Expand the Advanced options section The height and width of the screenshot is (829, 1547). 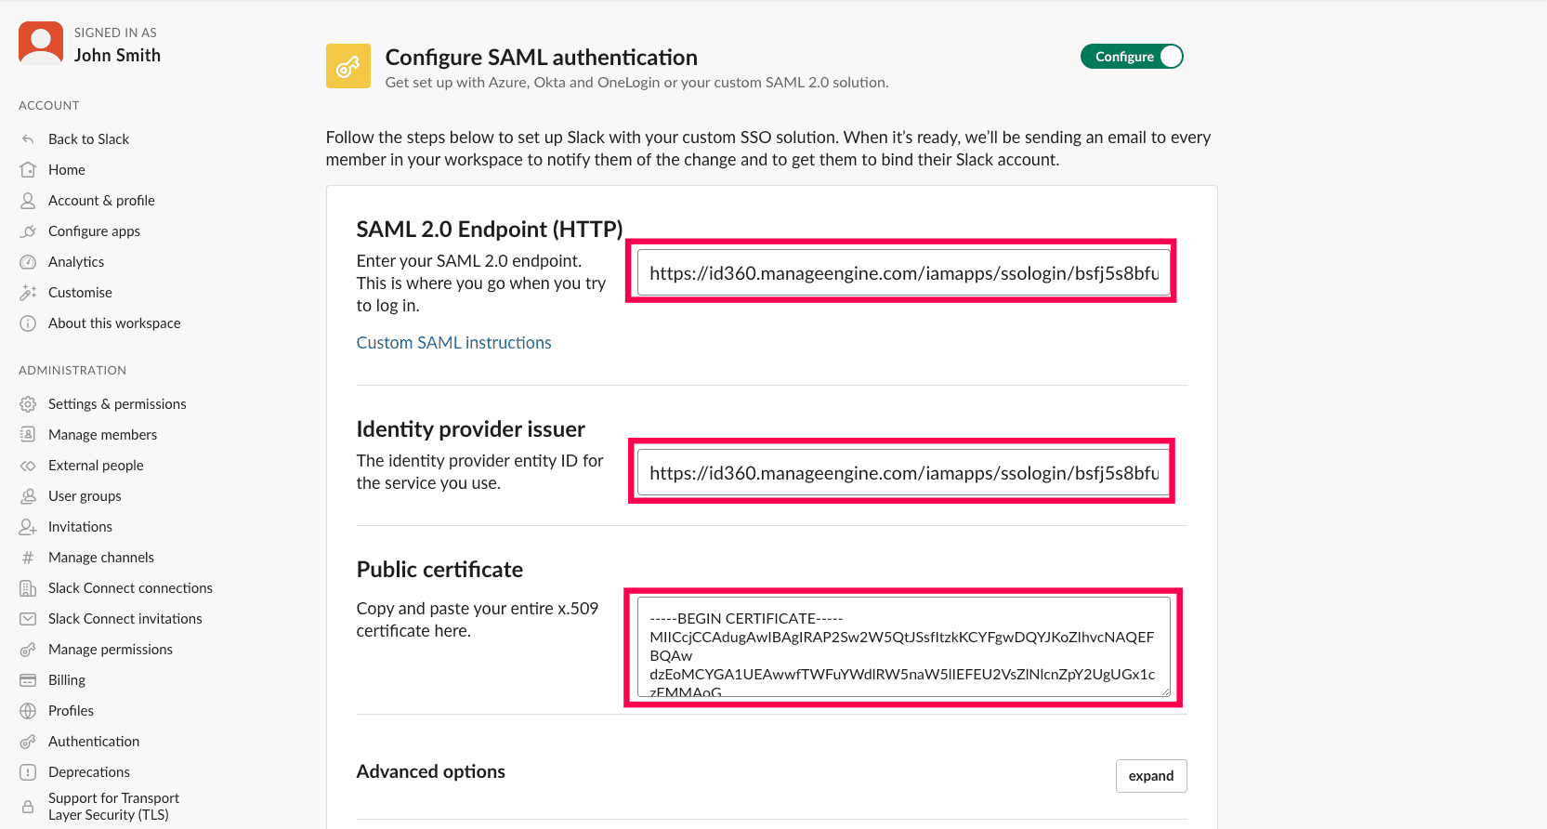[x=1151, y=775]
